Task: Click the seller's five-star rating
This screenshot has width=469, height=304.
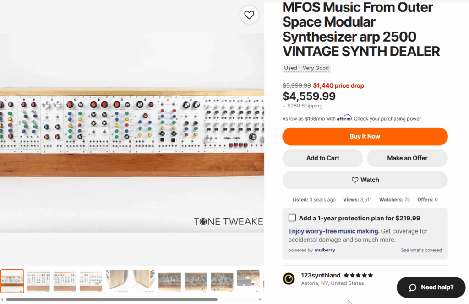Action: coord(358,275)
